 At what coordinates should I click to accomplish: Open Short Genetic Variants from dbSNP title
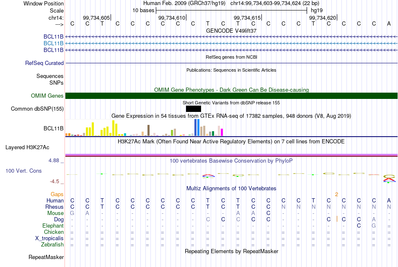click(x=231, y=103)
